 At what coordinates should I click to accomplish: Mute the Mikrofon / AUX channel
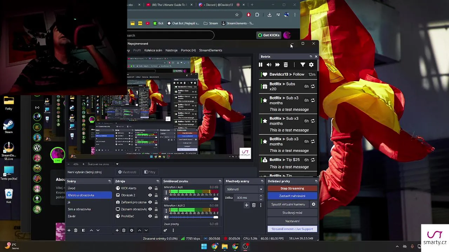coord(166,199)
